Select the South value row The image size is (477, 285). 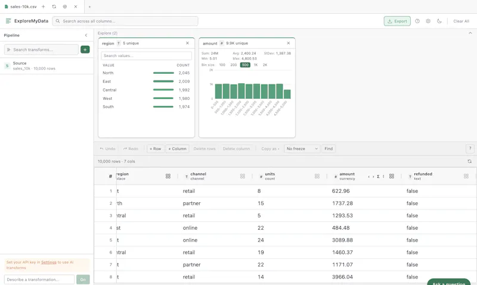tap(146, 107)
